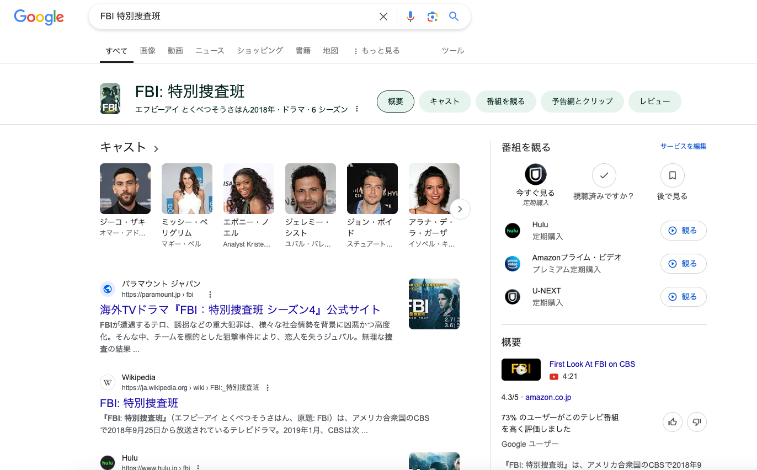
Task: Open ジーコ・ザキ cast photo
Action: pos(125,189)
